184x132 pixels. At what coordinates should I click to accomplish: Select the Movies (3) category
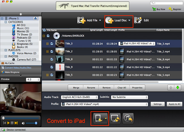(x=23, y=31)
